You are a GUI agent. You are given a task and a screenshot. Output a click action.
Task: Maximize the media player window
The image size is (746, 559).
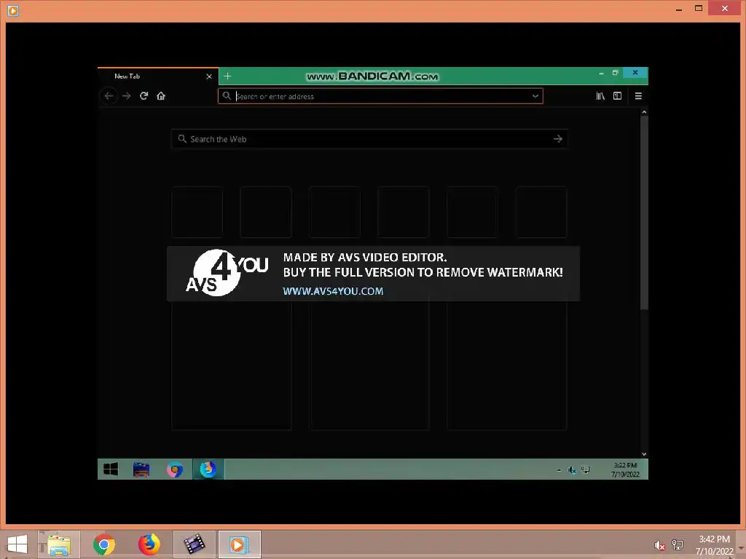tap(699, 9)
